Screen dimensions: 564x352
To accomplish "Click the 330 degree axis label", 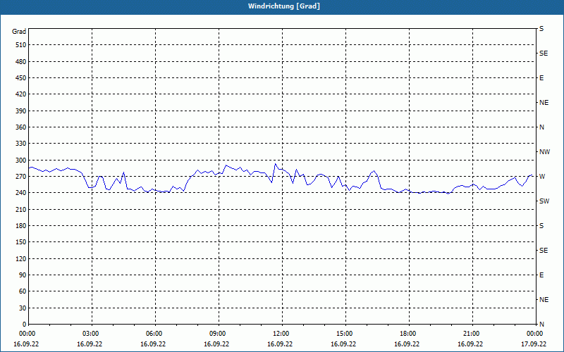I will [x=21, y=144].
